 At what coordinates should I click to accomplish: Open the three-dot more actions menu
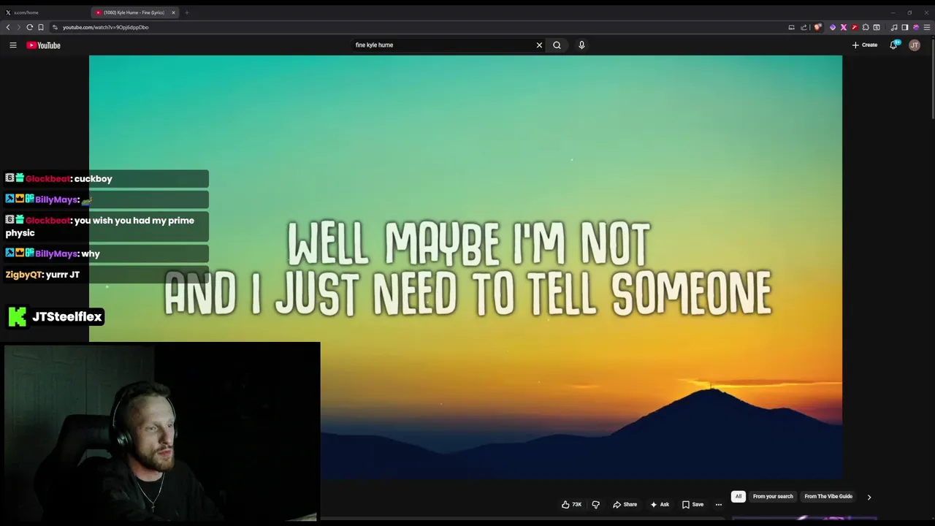pos(719,505)
